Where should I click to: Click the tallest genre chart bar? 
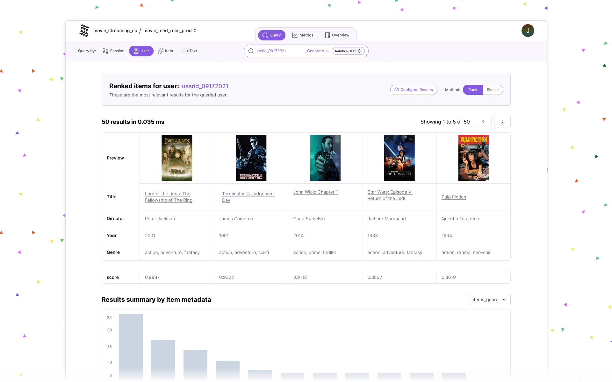click(131, 347)
